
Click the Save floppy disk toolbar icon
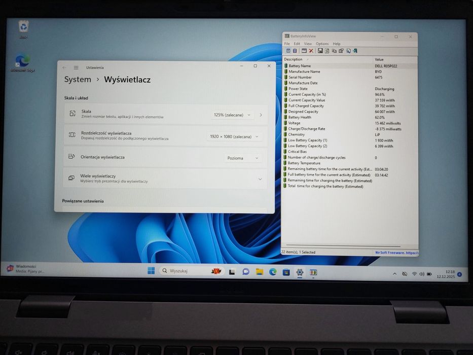(x=320, y=51)
